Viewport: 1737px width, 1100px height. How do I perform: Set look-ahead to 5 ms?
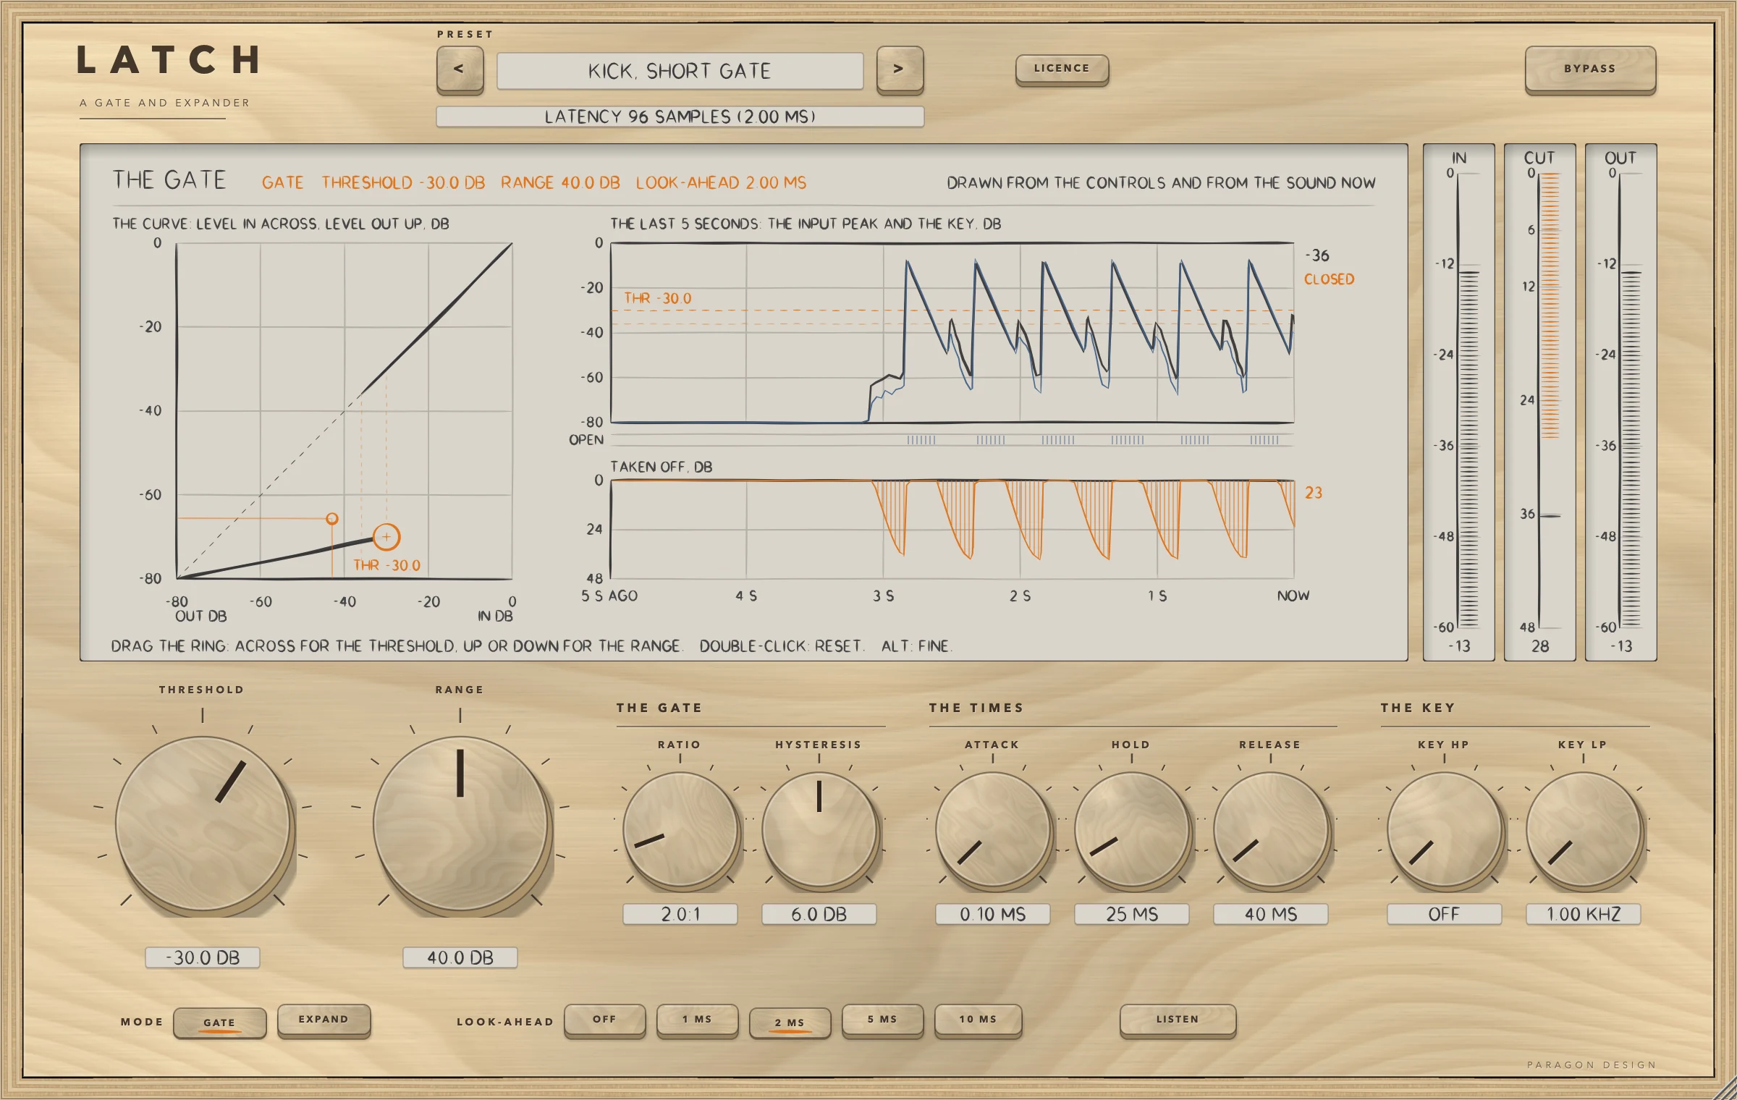[x=882, y=1020]
